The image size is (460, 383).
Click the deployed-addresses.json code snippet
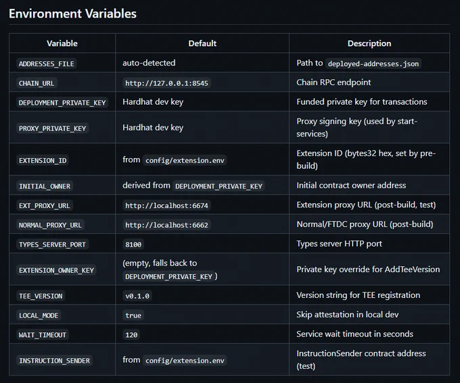click(x=373, y=63)
